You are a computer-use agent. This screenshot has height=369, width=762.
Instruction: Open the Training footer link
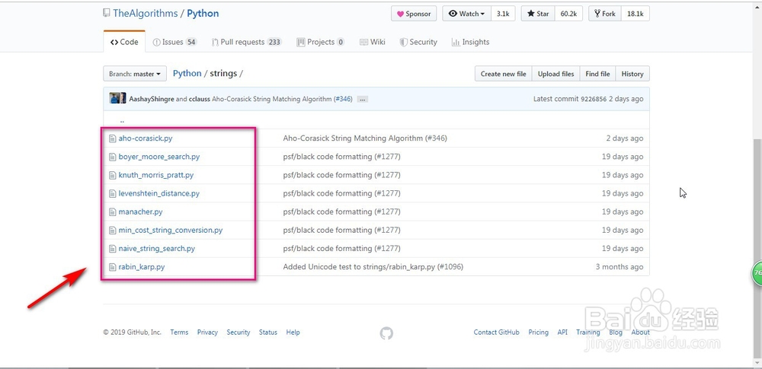(x=588, y=332)
